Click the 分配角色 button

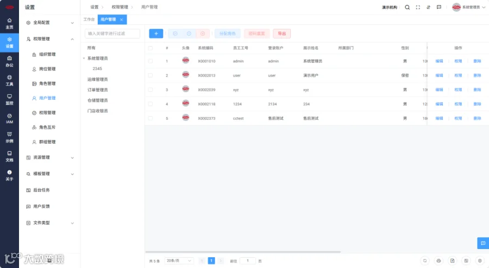[x=227, y=33]
